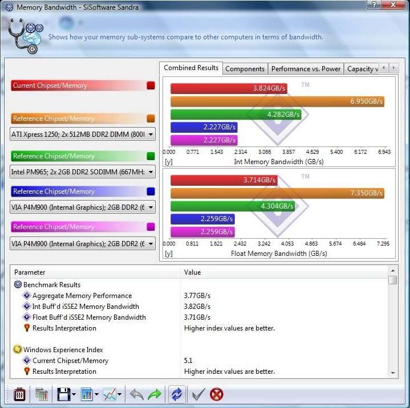Image resolution: width=410 pixels, height=408 pixels.
Task: Click the red Current Chipset/Memory color swatch
Action: point(151,85)
